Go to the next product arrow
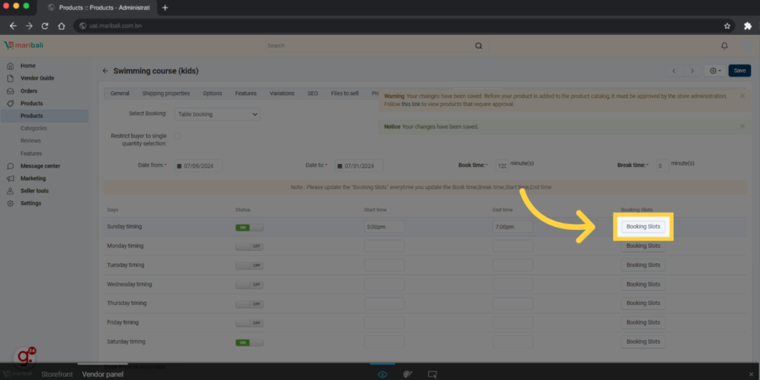Screen dimensions: 760x380 click(x=692, y=71)
